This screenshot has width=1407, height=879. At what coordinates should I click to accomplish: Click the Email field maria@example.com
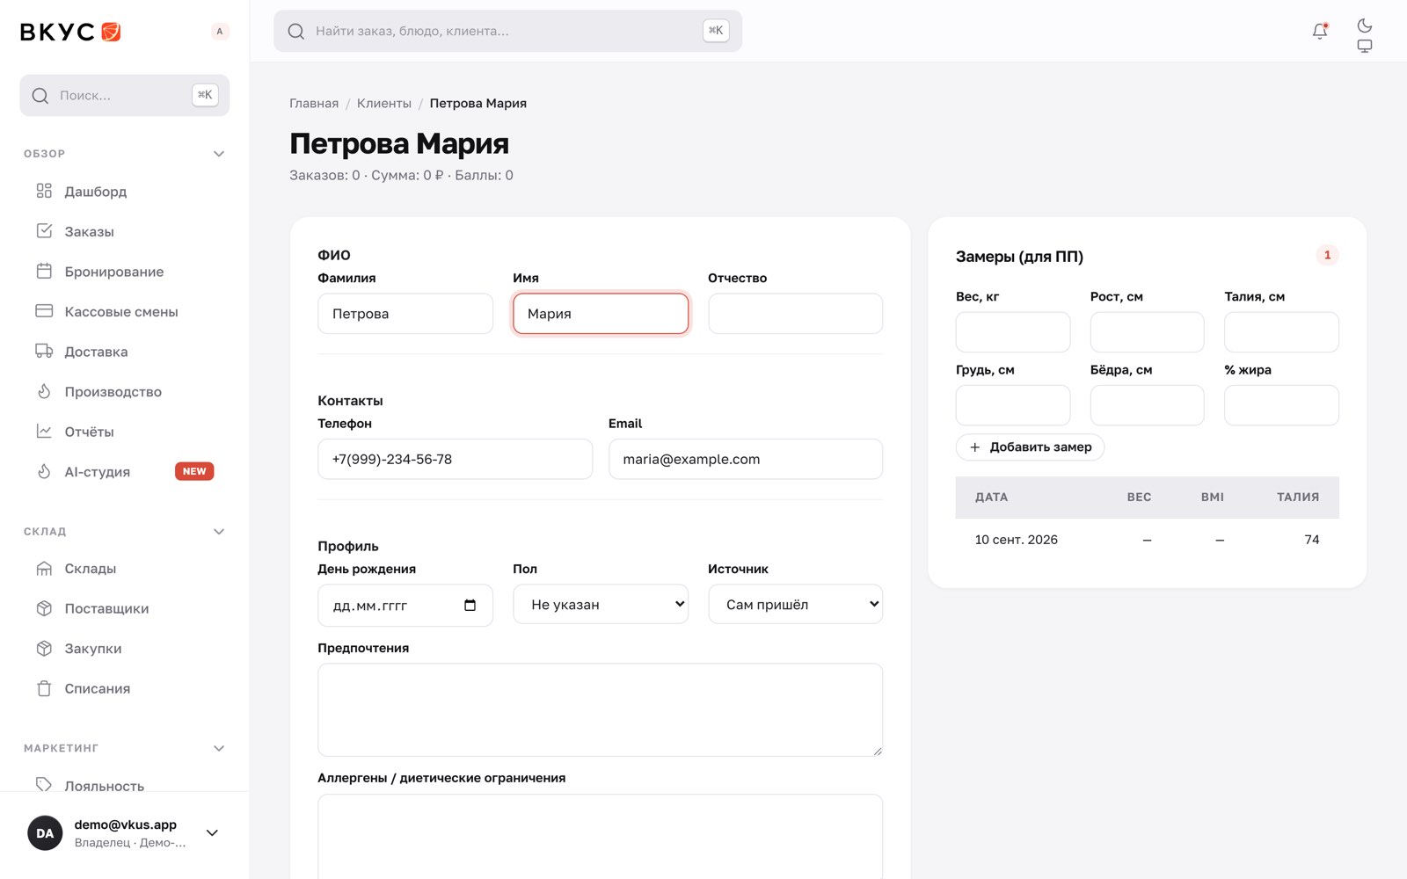746,459
